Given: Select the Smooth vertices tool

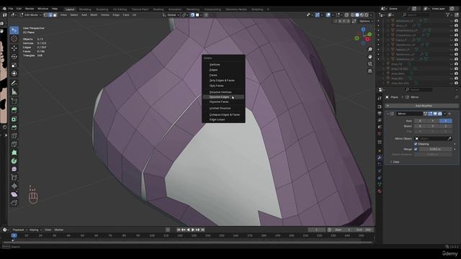Looking at the screenshot, I should click(14, 169).
